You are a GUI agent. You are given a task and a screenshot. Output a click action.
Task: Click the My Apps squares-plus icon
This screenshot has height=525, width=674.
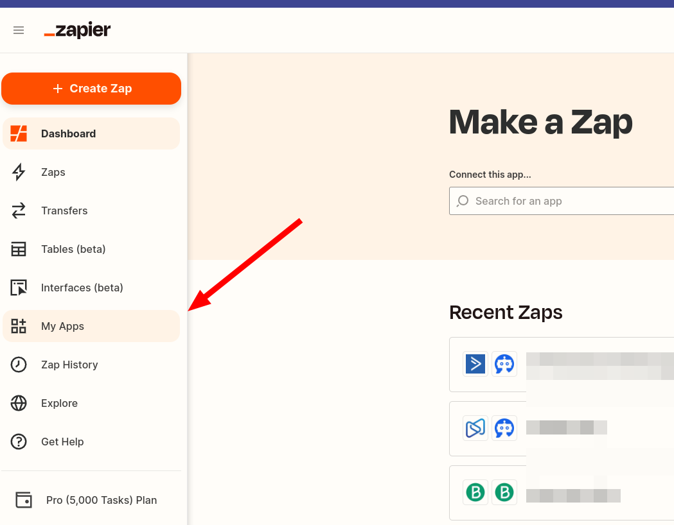click(x=19, y=326)
